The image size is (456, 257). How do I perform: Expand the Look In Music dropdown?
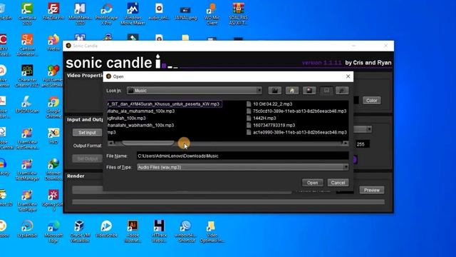pyautogui.click(x=259, y=91)
